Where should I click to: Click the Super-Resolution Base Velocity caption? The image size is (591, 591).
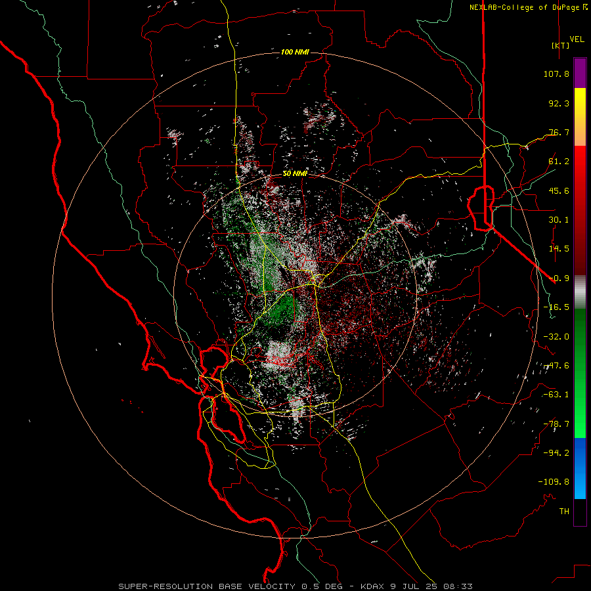pos(295,586)
